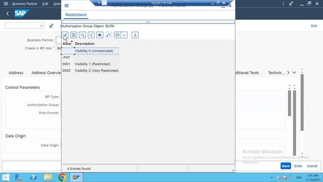323x182 pixels.
Task: Click authorization group code 0002
Action: point(66,71)
